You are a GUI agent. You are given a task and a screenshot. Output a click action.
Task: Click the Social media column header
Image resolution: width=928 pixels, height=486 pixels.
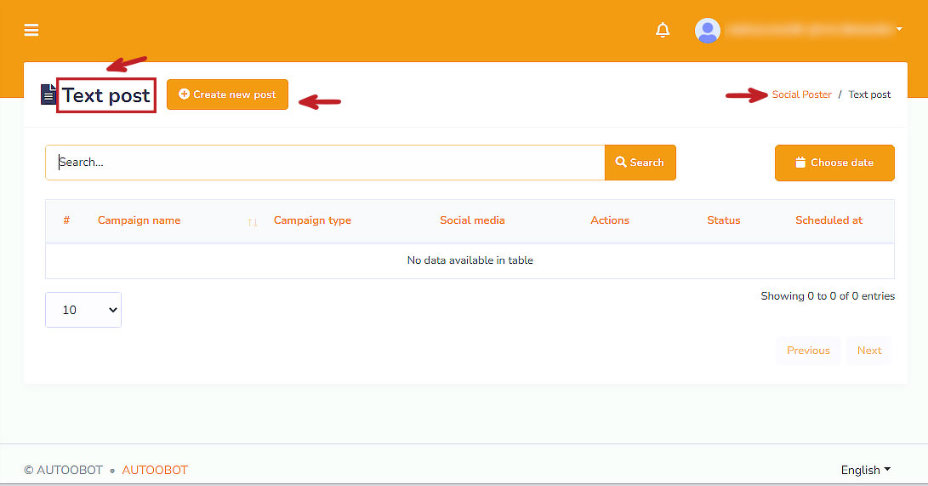click(472, 220)
